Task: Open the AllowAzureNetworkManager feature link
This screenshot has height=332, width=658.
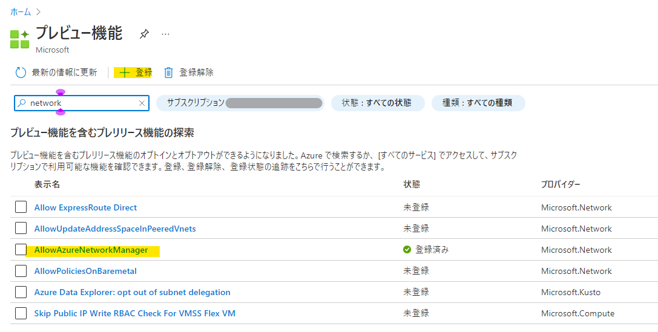Action: pos(91,250)
